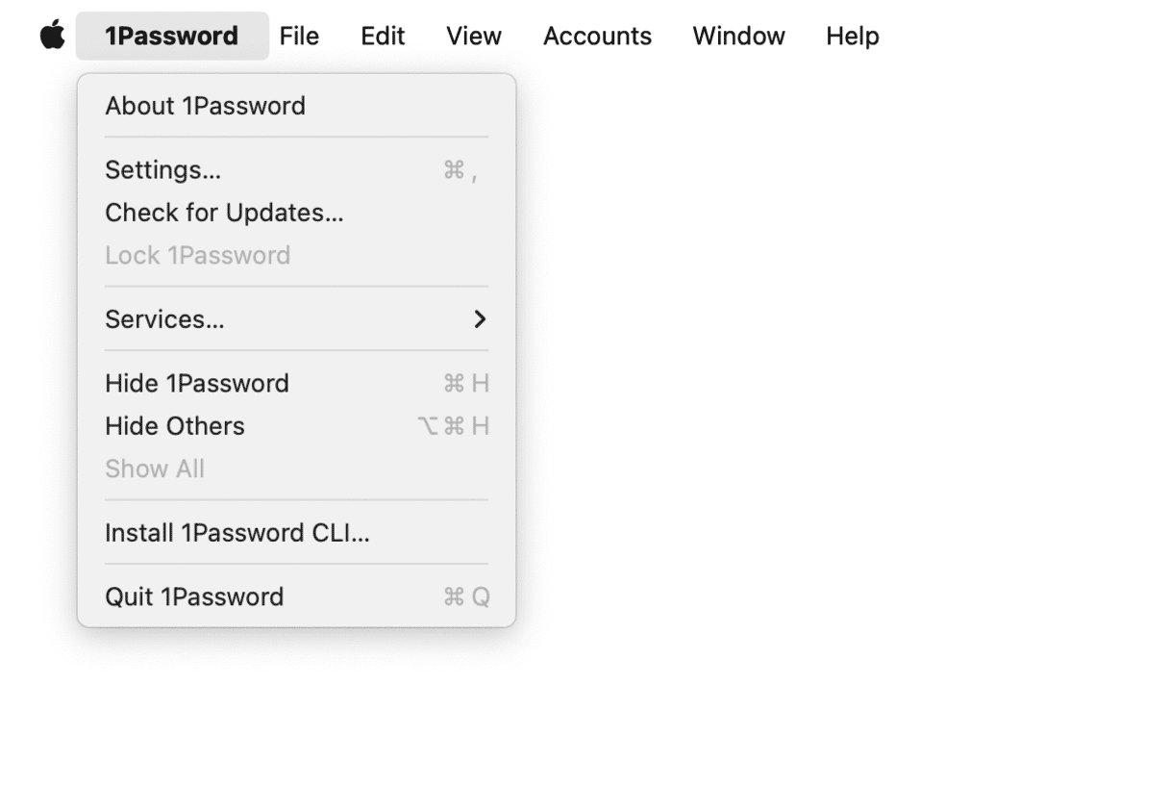The image size is (1169, 786).
Task: Choose Hide 1Password
Action: click(x=197, y=383)
